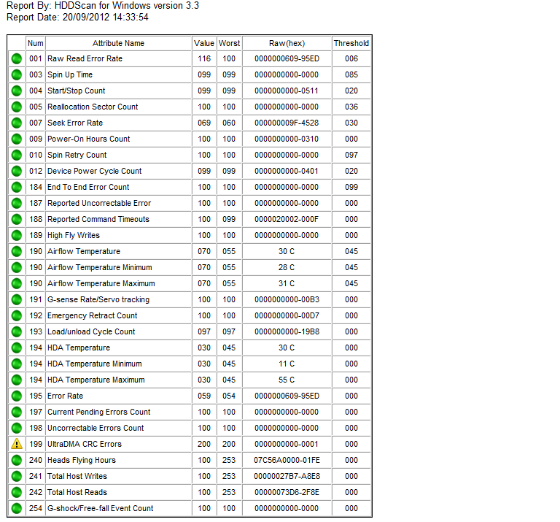This screenshot has height=522, width=560.
Task: Click the Threshold column header
Action: click(x=351, y=43)
